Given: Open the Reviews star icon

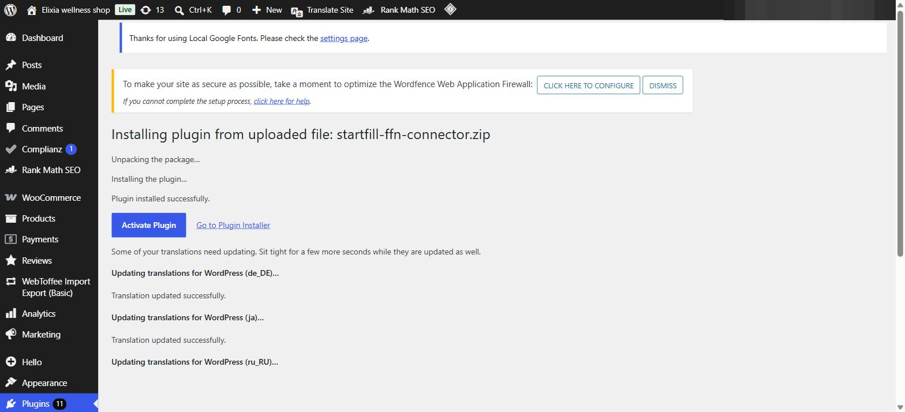Looking at the screenshot, I should tap(10, 260).
